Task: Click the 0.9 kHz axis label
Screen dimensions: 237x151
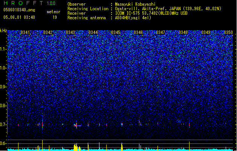Action: (3, 87)
